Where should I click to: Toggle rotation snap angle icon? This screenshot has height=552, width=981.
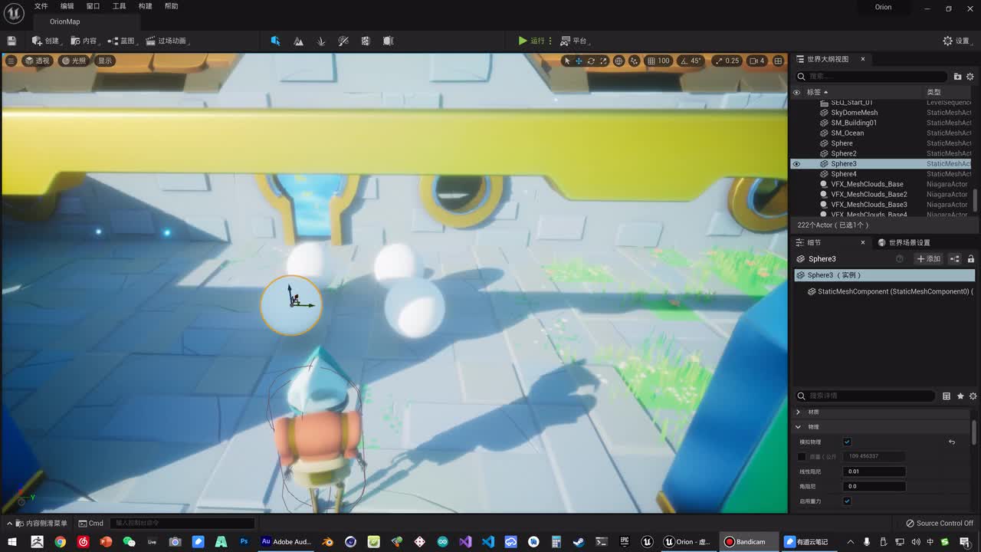683,61
